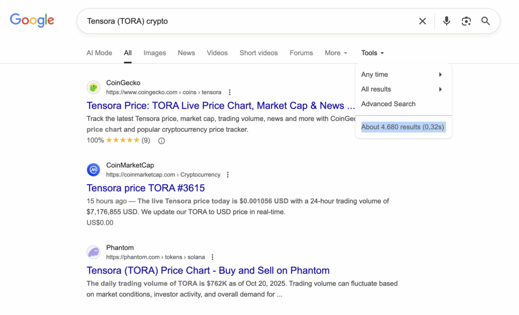Open Tensora price TORA #3615 link
Screen dimensions: 519x315
coord(145,188)
